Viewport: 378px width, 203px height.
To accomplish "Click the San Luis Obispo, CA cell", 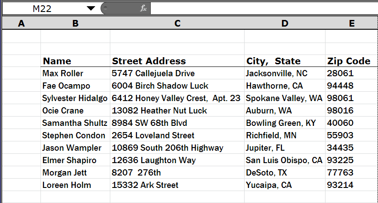I will [x=285, y=160].
